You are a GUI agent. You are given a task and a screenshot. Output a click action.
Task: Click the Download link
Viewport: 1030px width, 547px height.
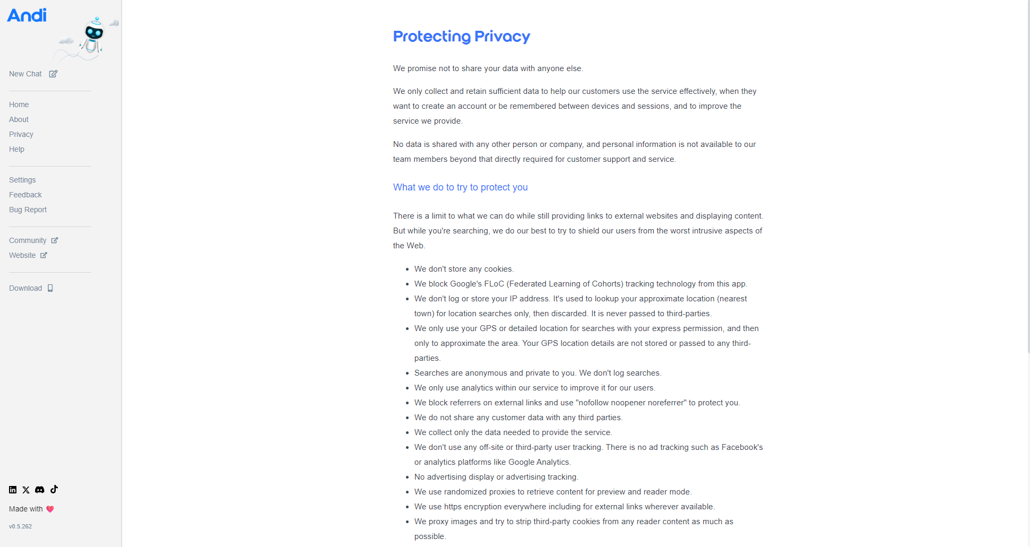coord(25,288)
